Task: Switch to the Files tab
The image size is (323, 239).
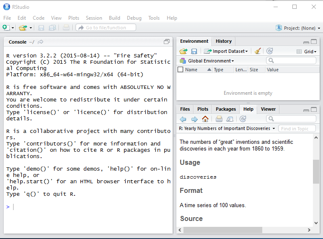Action: coord(185,109)
